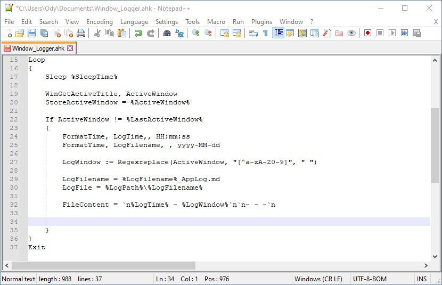Image resolution: width=442 pixels, height=285 pixels.
Task: Open the Search menu
Action: [x=48, y=22]
